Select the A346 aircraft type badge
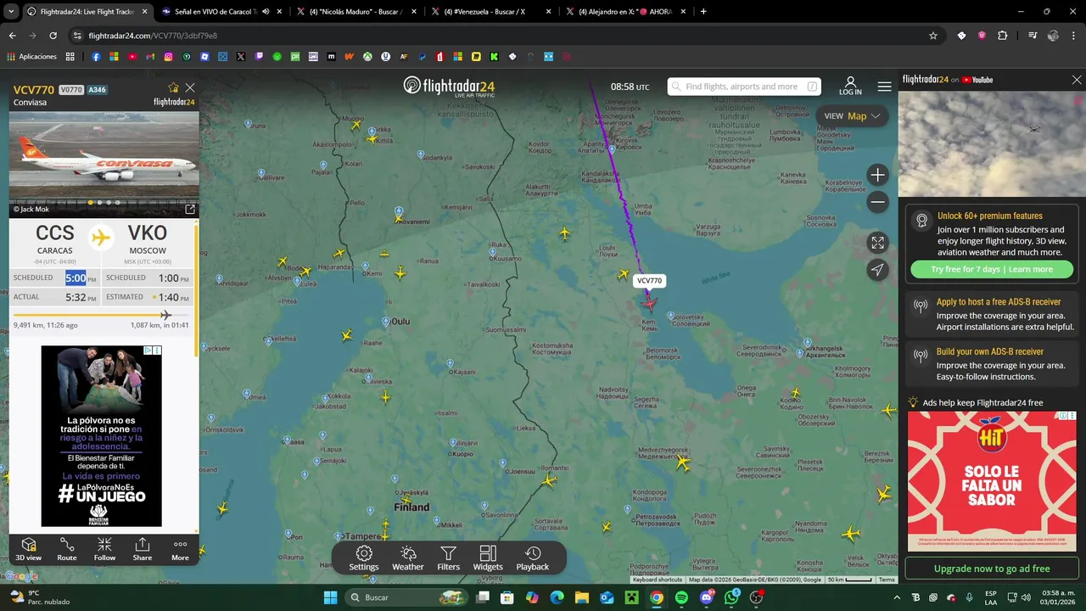This screenshot has width=1086, height=611. tap(97, 89)
